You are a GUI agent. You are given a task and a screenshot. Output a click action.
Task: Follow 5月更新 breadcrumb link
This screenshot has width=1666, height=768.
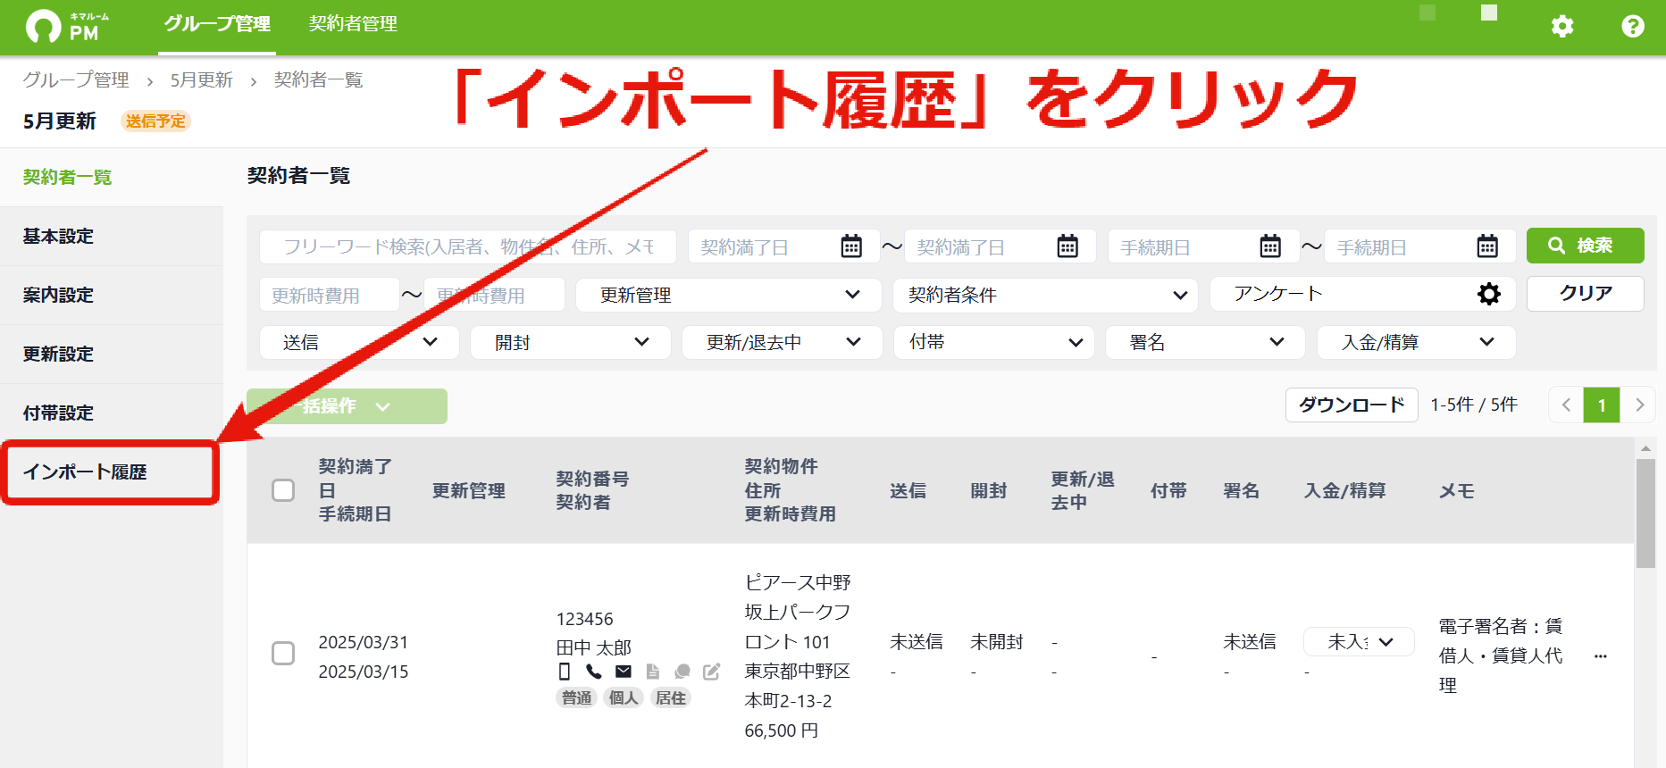(x=202, y=79)
